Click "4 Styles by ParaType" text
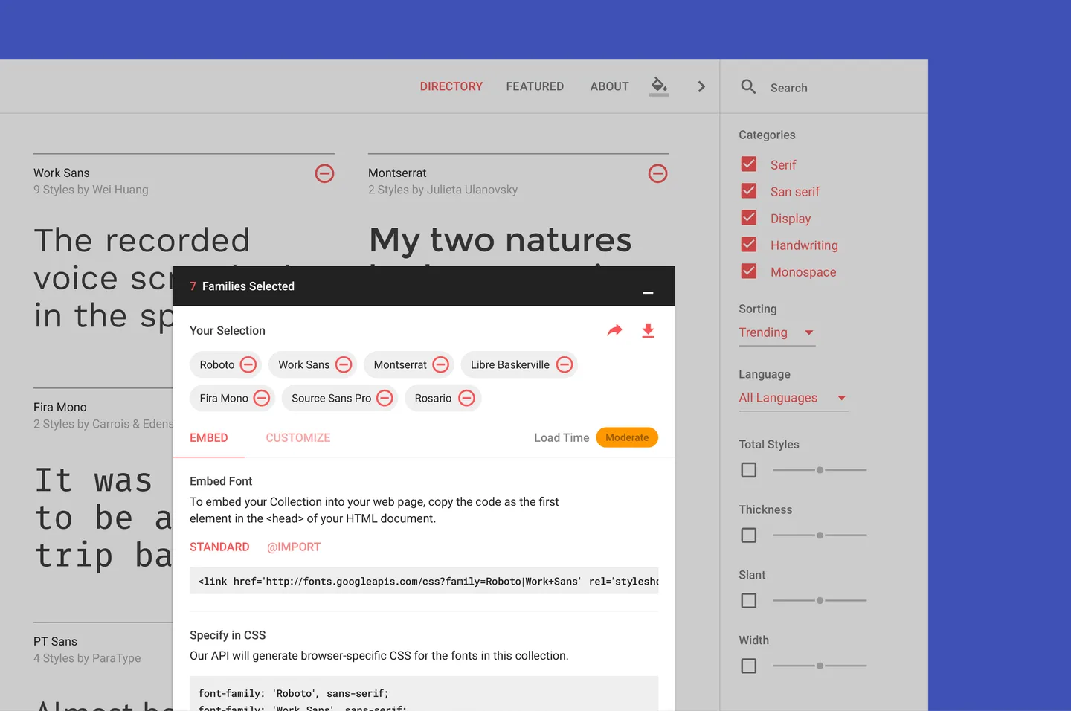This screenshot has width=1071, height=711. (87, 658)
